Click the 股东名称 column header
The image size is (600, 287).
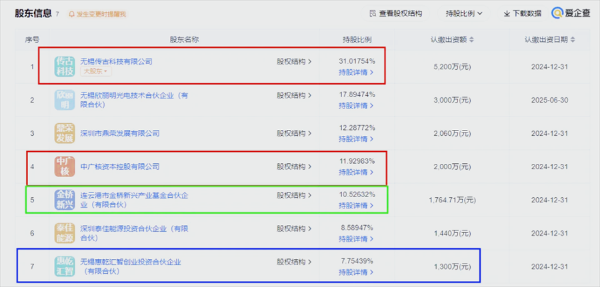click(184, 40)
